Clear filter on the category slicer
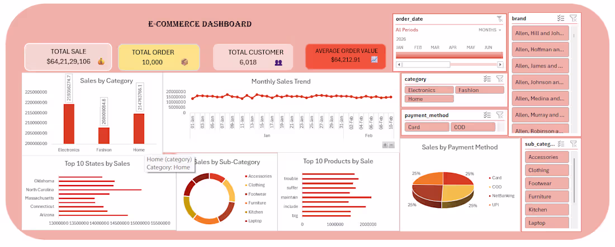This screenshot has width=615, height=247. (x=499, y=79)
